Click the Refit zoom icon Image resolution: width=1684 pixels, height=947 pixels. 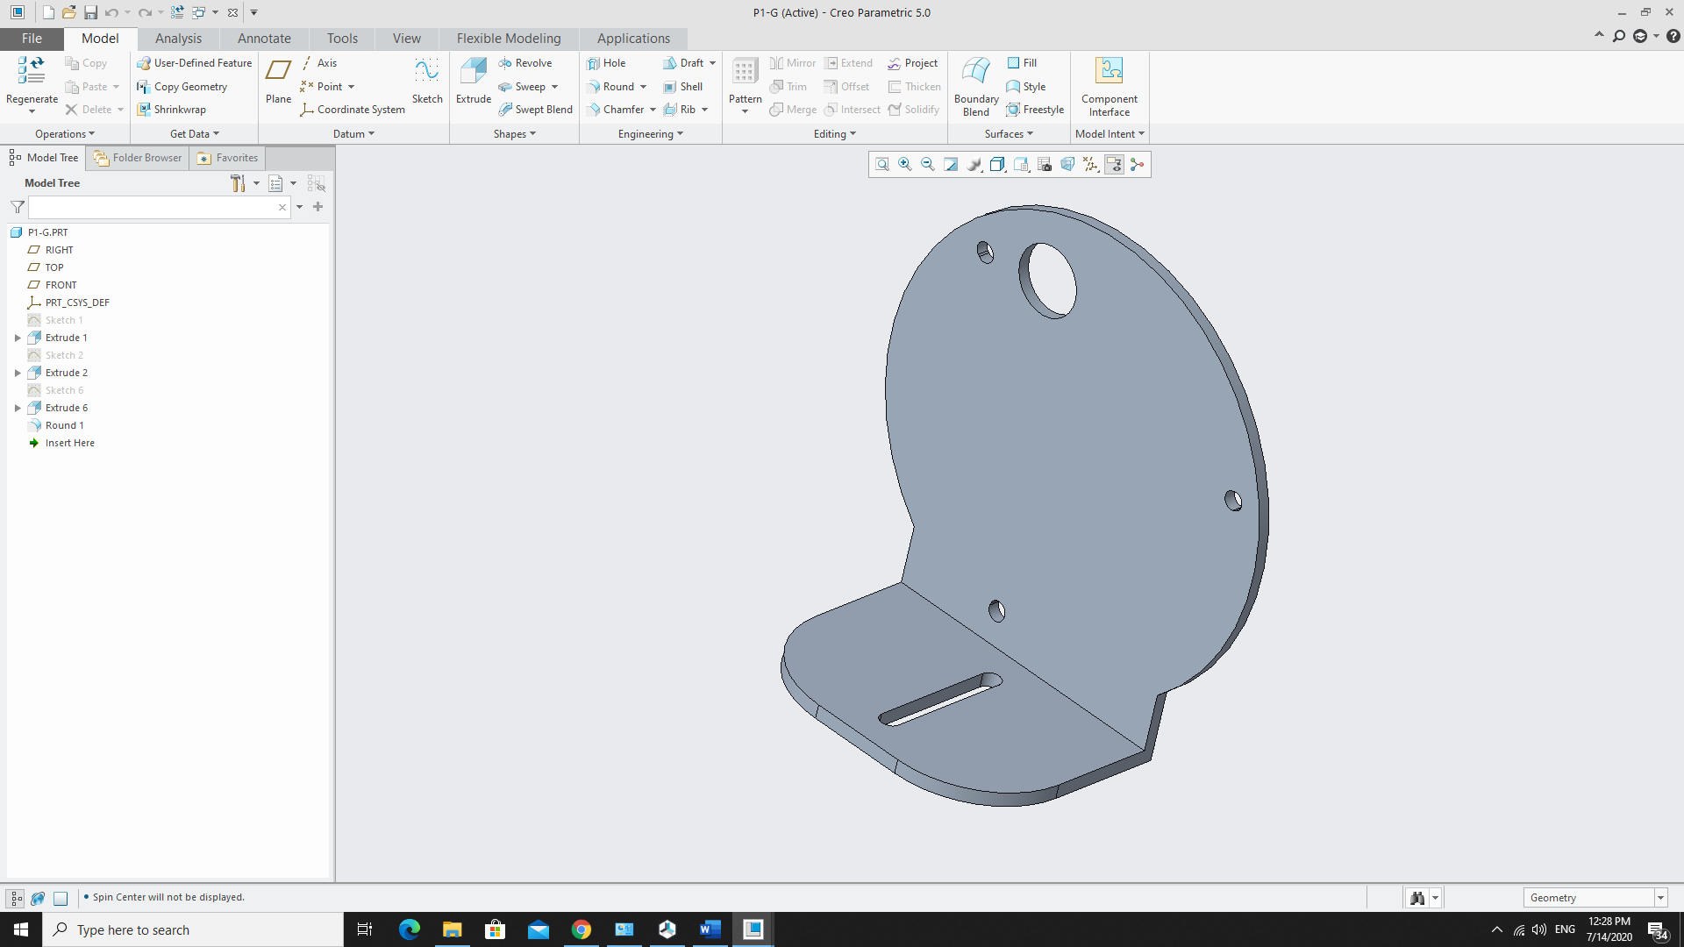point(882,165)
